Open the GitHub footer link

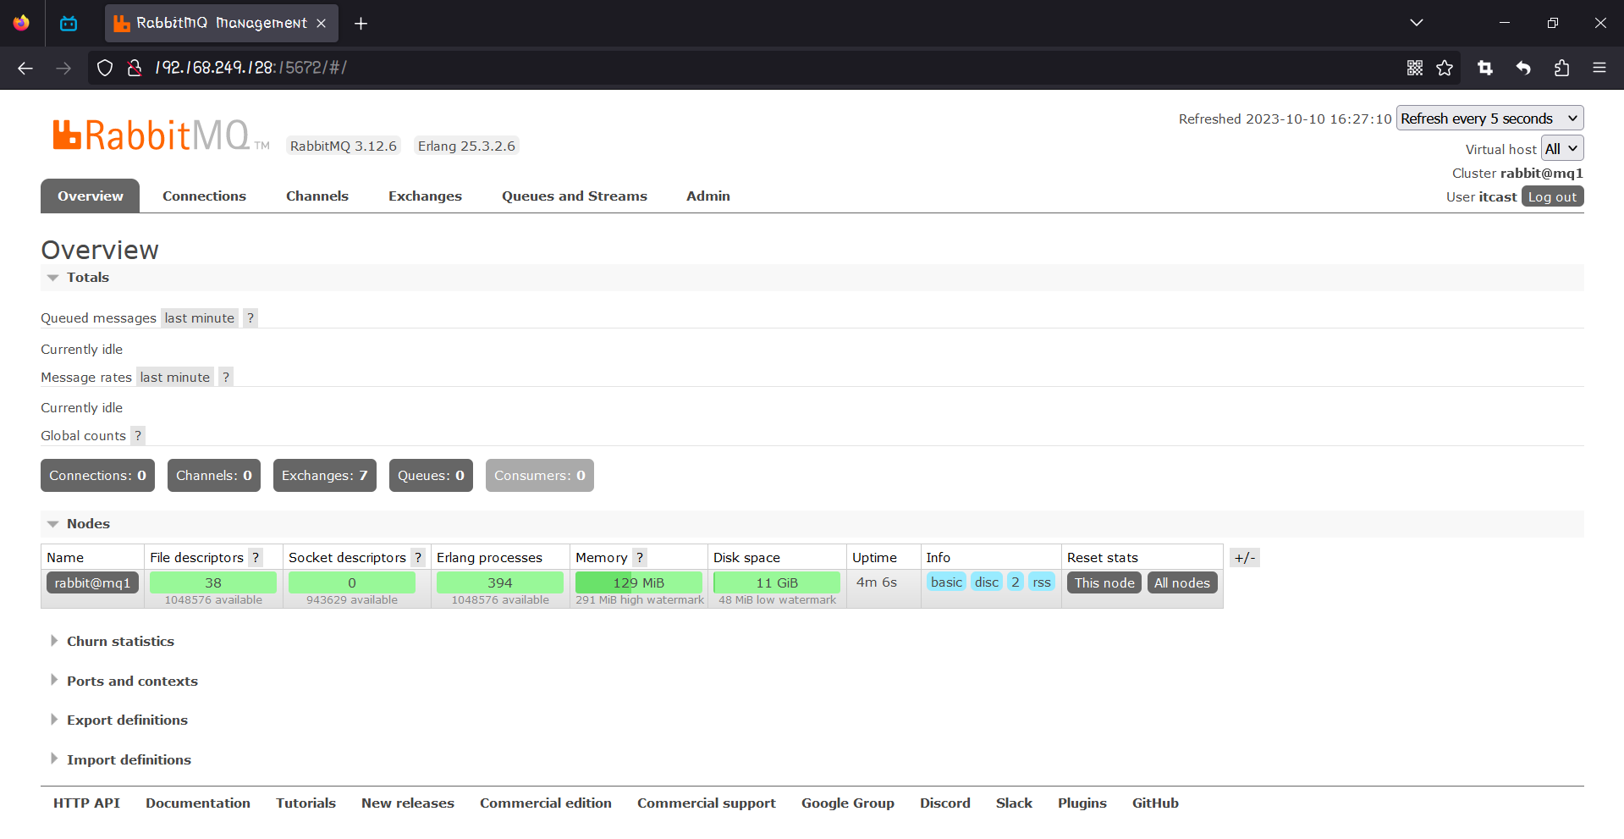pyautogui.click(x=1155, y=803)
